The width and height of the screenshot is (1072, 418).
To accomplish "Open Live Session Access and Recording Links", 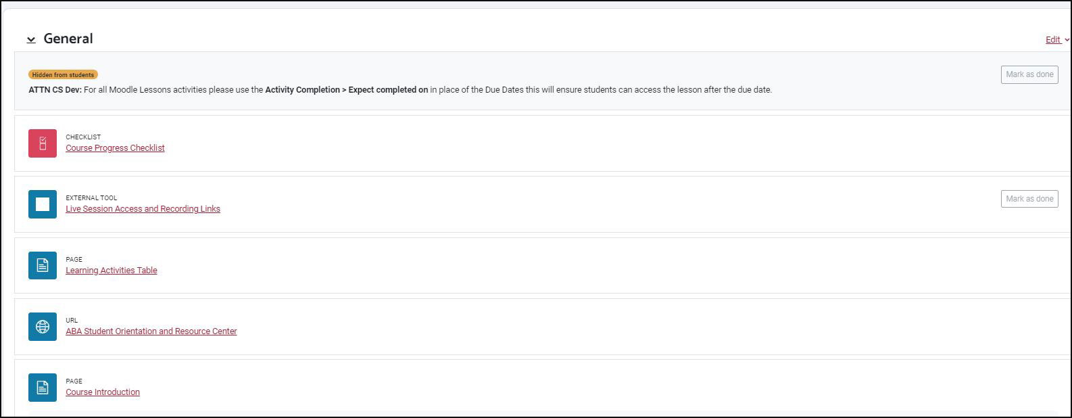I will coord(143,208).
